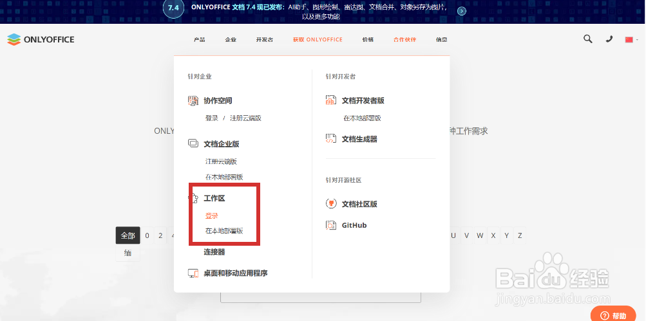
Task: Open the 开发者 menu
Action: (x=265, y=39)
